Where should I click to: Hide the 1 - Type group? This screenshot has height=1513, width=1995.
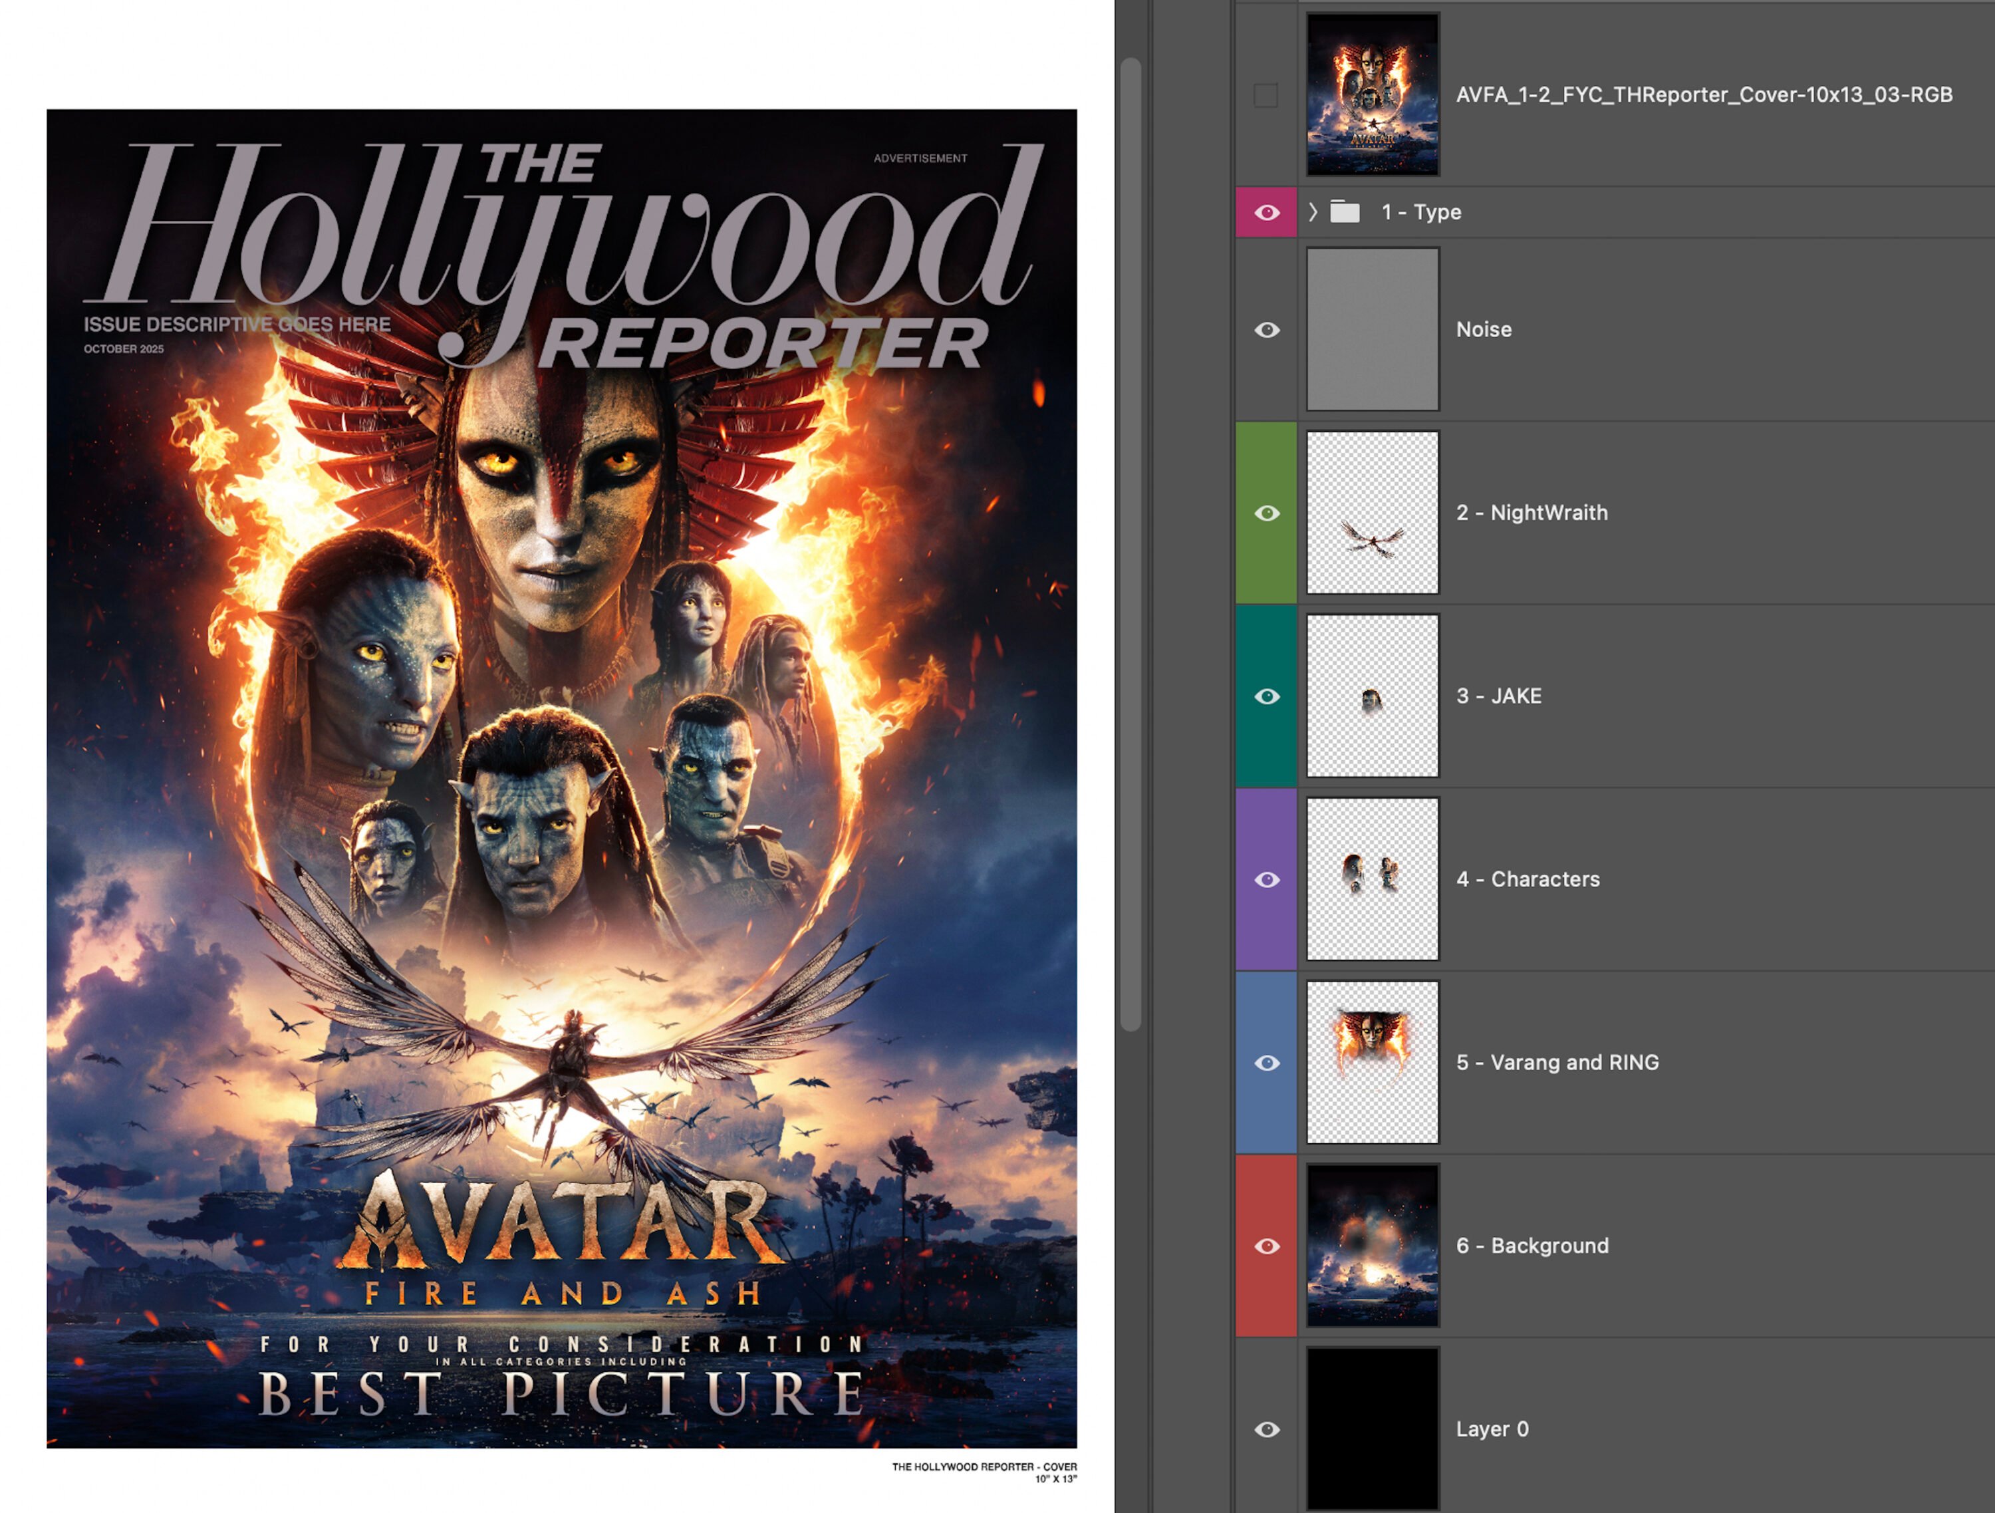pyautogui.click(x=1266, y=212)
